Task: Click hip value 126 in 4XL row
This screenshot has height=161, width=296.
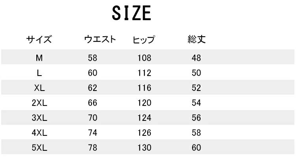Action: [144, 133]
